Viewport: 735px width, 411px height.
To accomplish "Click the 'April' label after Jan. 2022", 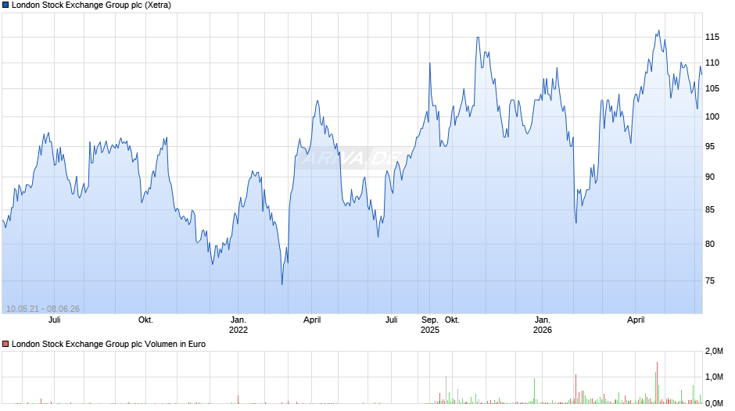I will [x=312, y=320].
